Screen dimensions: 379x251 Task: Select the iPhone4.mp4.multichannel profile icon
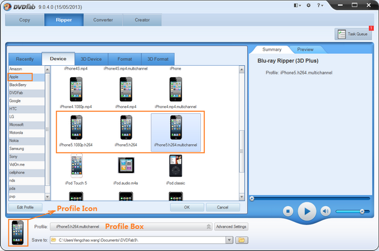176,89
